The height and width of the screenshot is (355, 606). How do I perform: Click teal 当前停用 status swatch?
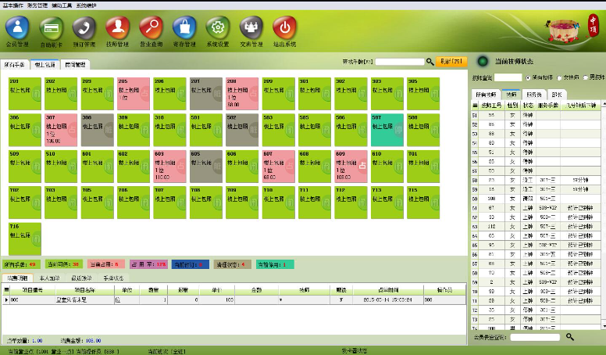[x=275, y=264]
